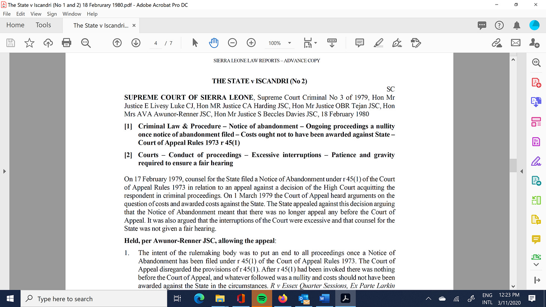Share a link to the file
The image size is (546, 307).
coord(497,43)
